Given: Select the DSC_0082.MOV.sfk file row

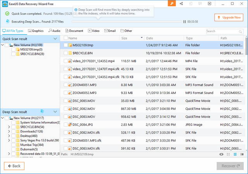Looking at the screenshot, I should pos(153,133).
